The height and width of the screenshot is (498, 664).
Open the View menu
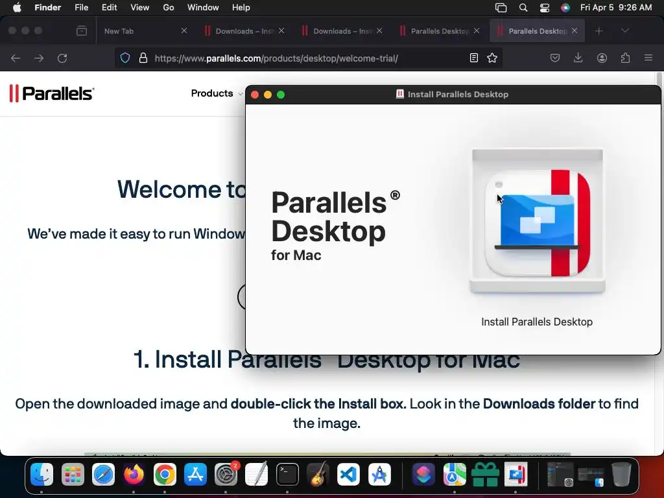coord(140,7)
